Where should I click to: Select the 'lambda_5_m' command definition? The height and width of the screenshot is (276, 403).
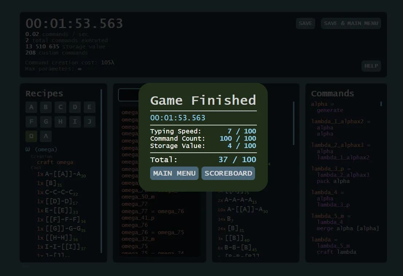pos(327,216)
